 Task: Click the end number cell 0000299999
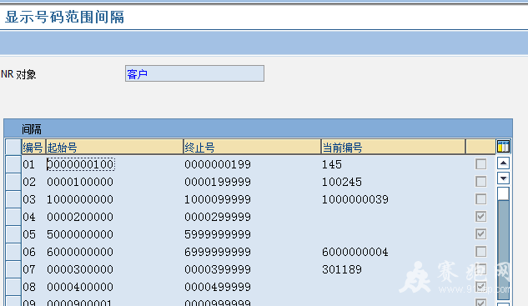click(218, 217)
